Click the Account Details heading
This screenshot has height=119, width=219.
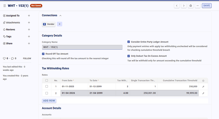pyautogui.click(x=51, y=108)
